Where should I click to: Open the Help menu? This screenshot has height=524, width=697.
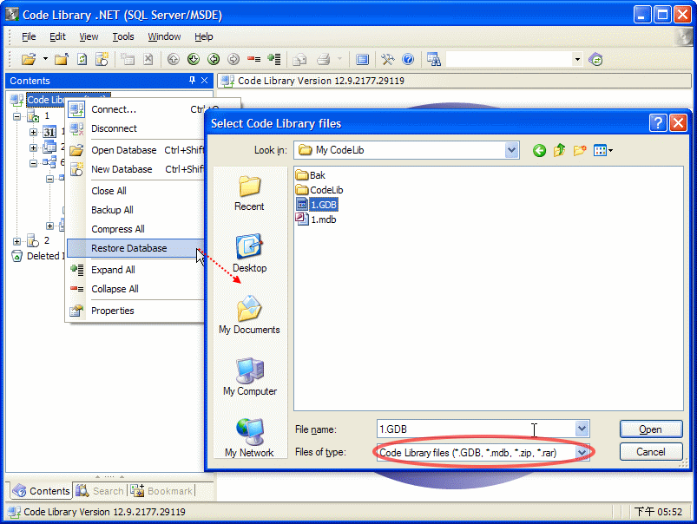point(204,36)
